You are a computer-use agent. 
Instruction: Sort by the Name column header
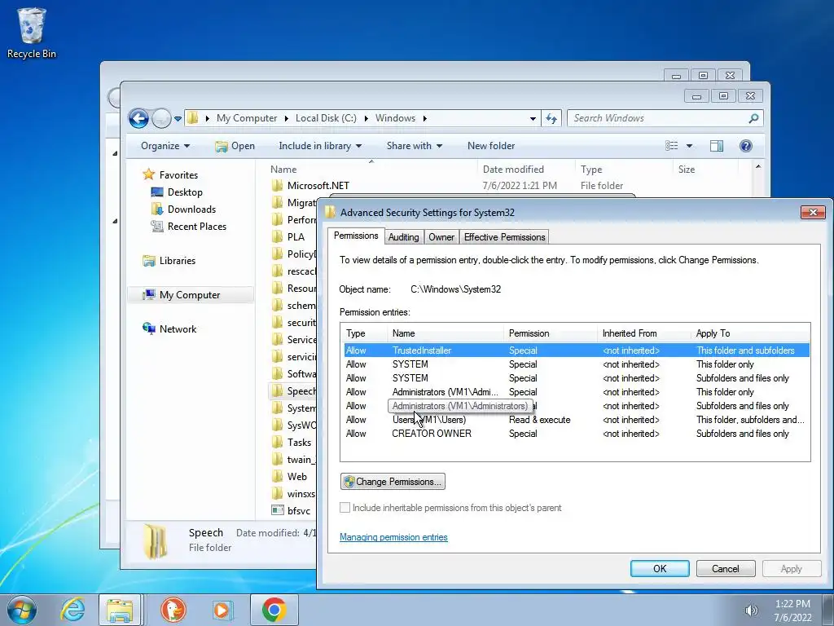click(283, 170)
